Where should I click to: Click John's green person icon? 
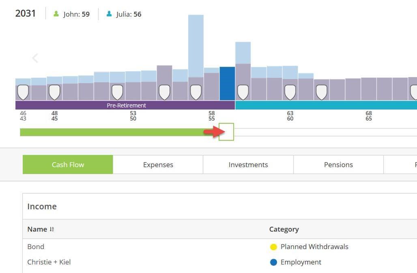[56, 14]
